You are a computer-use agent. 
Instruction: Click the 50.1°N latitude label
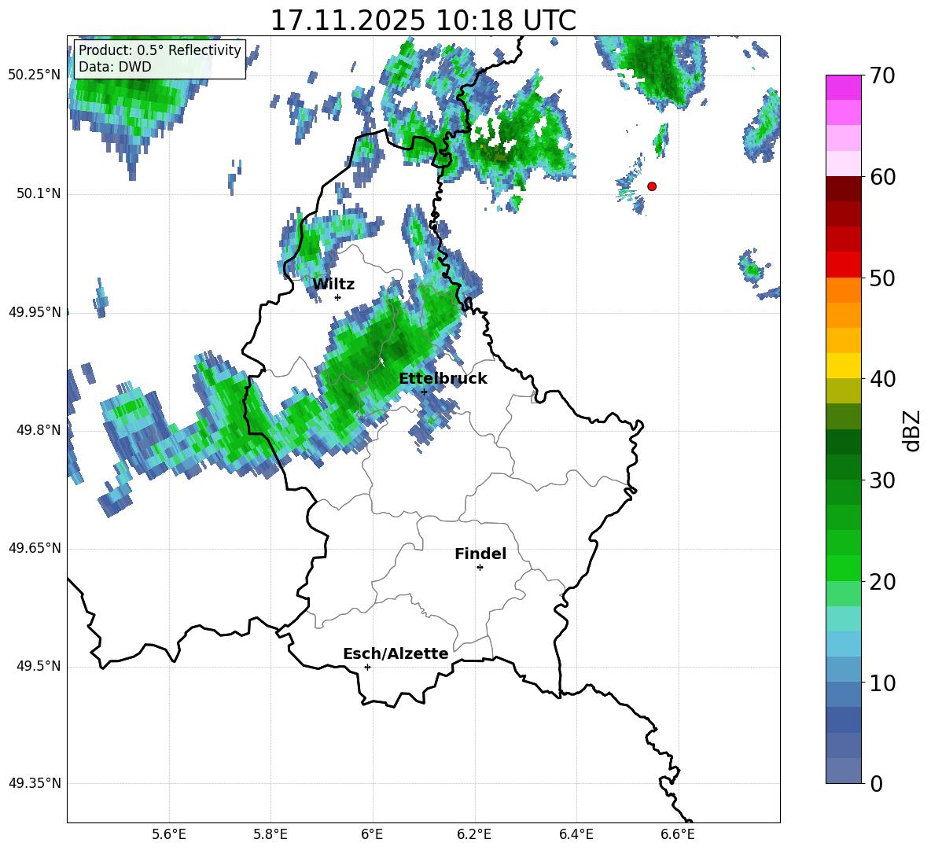point(39,193)
